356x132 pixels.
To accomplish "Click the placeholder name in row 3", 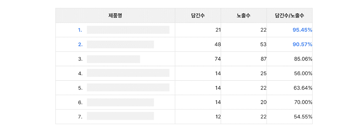I will (x=113, y=59).
